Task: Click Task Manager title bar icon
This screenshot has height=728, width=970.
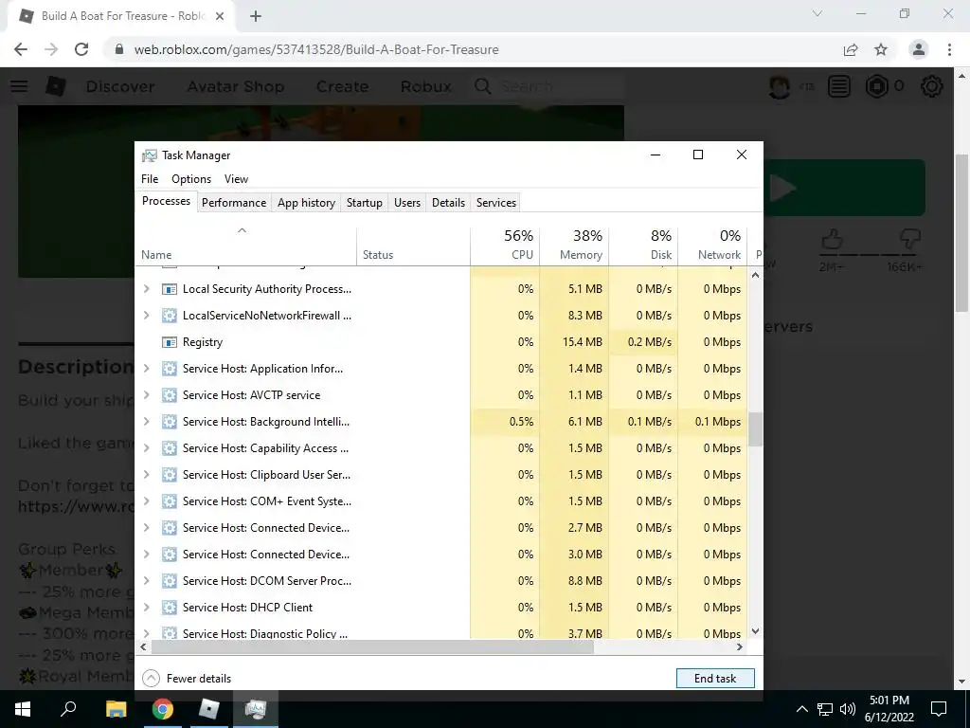Action: (149, 155)
